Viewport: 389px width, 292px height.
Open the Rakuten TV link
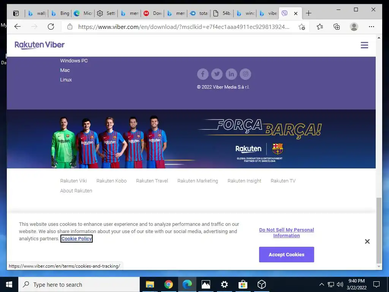tap(283, 181)
